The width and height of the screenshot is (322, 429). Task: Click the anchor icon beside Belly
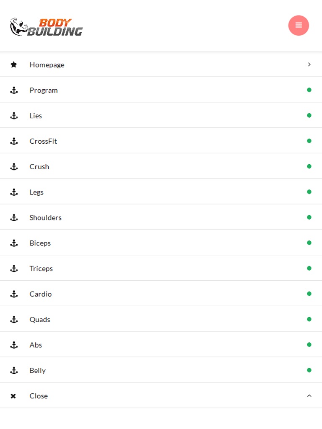tap(14, 370)
